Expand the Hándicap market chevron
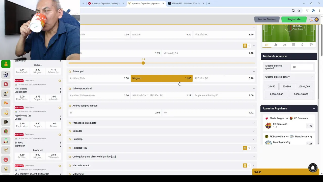The width and height of the screenshot is (323, 182). pos(254,139)
